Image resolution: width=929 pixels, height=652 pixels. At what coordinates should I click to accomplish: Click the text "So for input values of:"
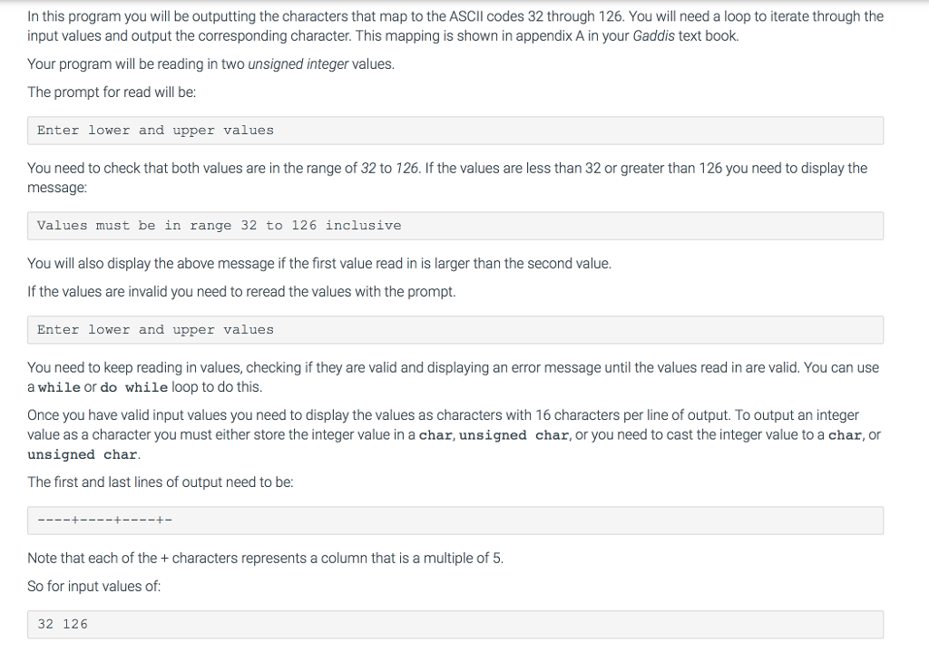coord(94,587)
